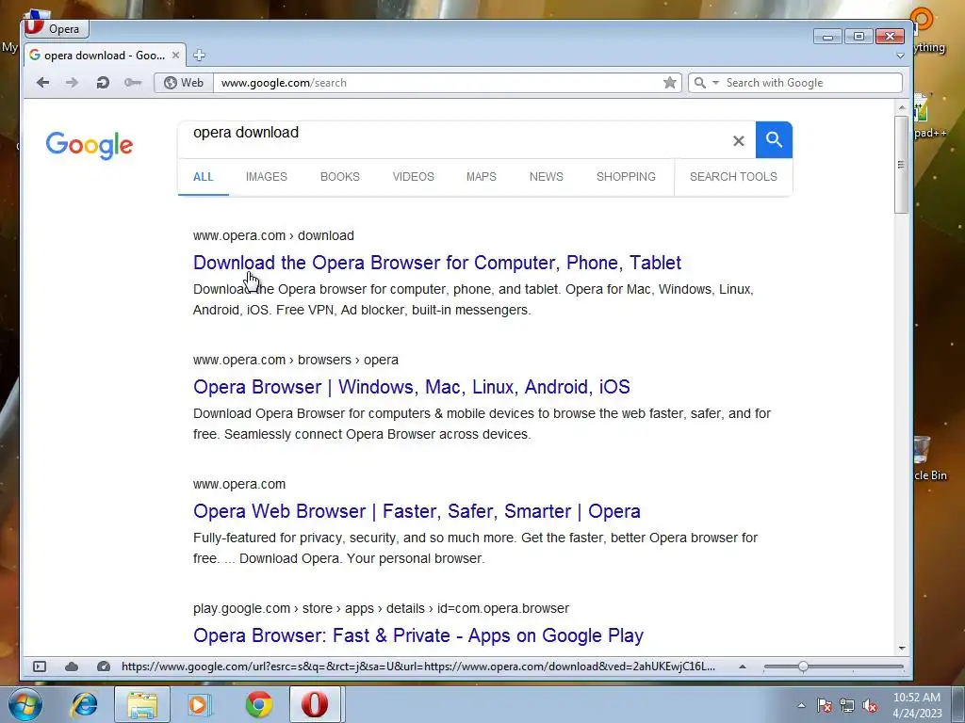Switch to the MAPS results tab
Image resolution: width=965 pixels, height=723 pixels.
coord(482,176)
